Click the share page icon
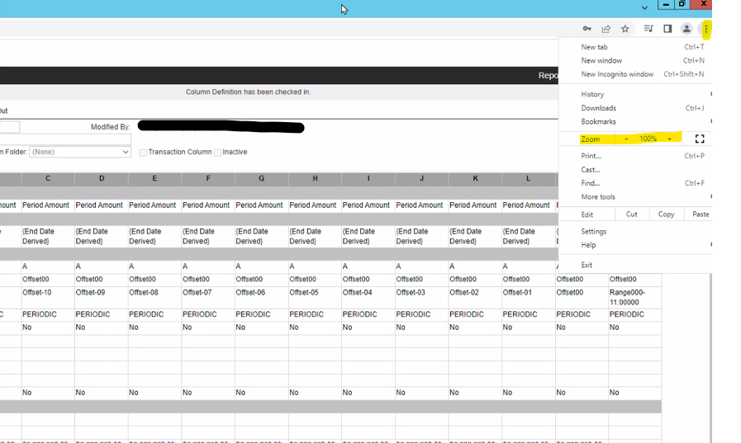 pyautogui.click(x=606, y=29)
